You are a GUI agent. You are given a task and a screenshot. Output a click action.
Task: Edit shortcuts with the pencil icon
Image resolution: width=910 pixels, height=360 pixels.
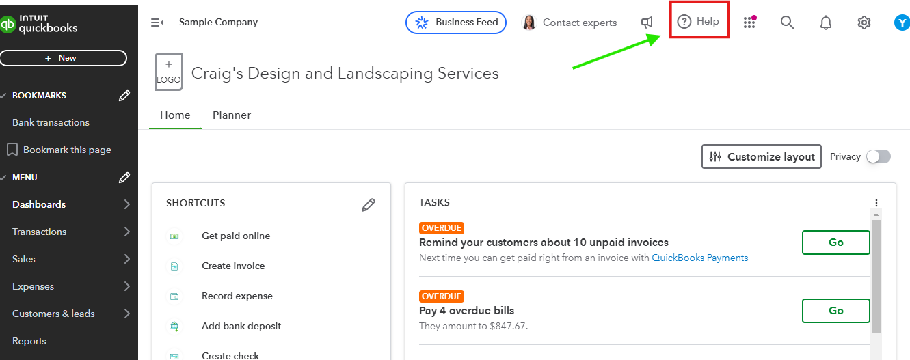pos(369,204)
